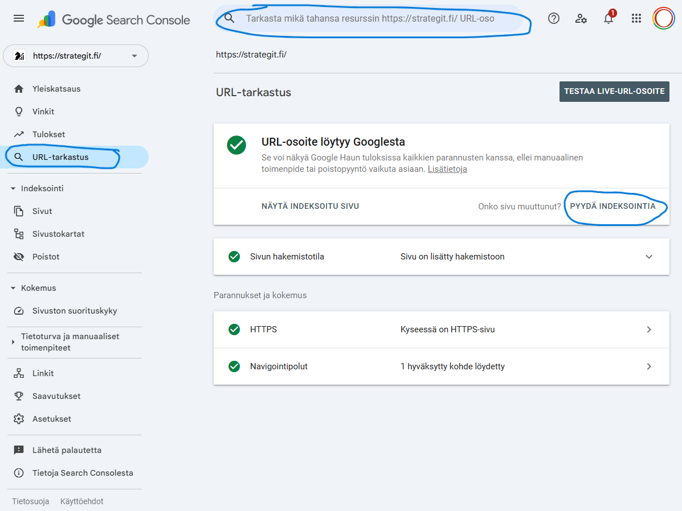The height and width of the screenshot is (511, 682).
Task: Expand the Sivun hakemistotila row
Action: [648, 257]
